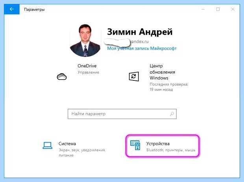The width and height of the screenshot is (244, 182).
Task: Click the Устройства keyboard and speaker icon
Action: click(135, 145)
